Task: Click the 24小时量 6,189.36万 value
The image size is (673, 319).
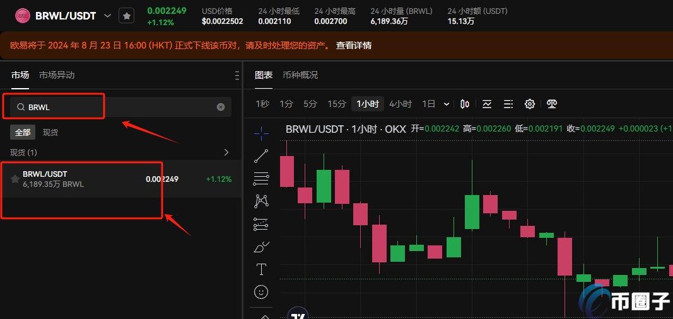Action: coord(389,21)
